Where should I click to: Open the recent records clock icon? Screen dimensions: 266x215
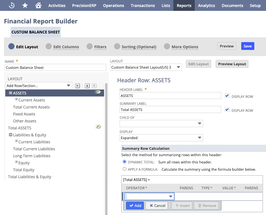pyautogui.click(x=12, y=5)
